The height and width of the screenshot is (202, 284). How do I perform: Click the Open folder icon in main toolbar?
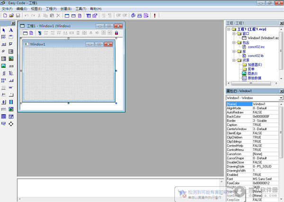coord(11,16)
